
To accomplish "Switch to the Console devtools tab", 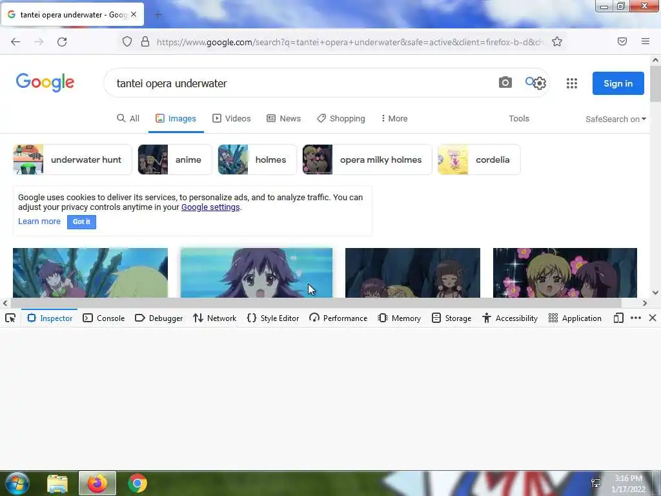I will 104,318.
